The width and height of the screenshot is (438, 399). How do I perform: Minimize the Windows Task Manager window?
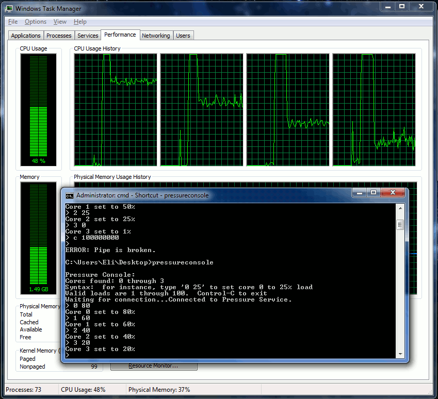[x=388, y=6]
